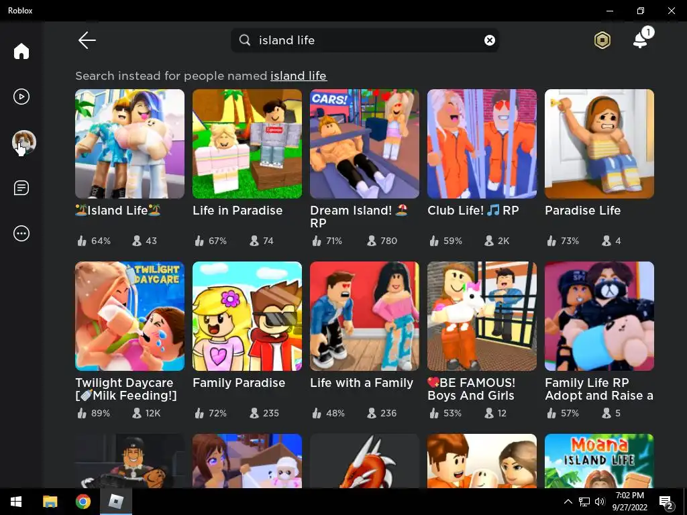Go to the Home icon in sidebar
Screen dimensions: 687x515
[21, 51]
